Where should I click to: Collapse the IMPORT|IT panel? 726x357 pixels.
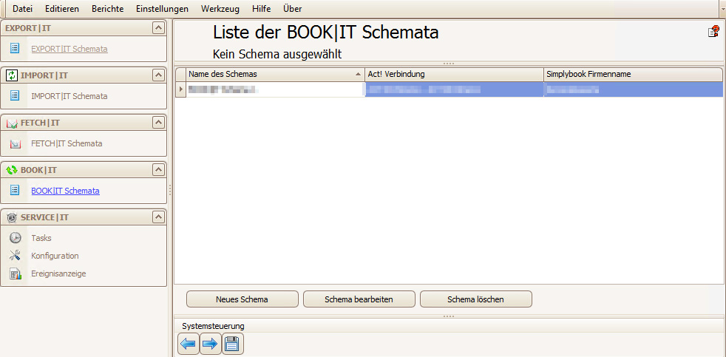(158, 75)
